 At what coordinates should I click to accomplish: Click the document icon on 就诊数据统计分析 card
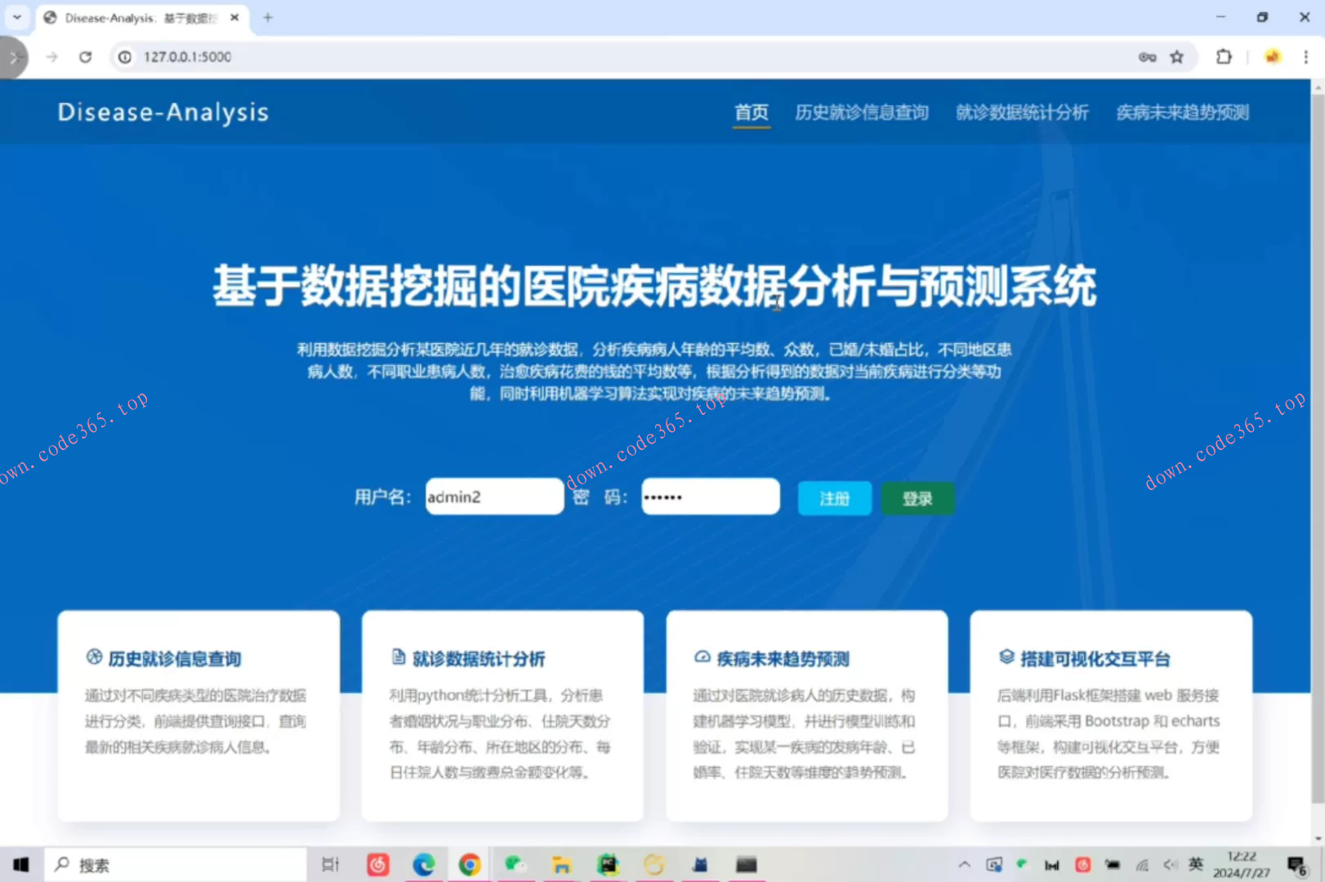[x=398, y=657]
